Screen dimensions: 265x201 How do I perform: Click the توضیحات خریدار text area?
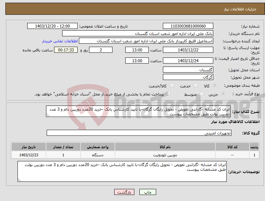[x=122, y=171]
